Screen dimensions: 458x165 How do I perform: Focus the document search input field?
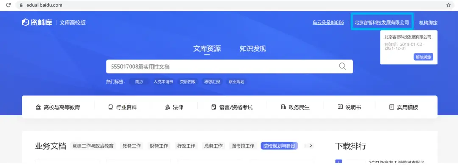click(x=222, y=67)
